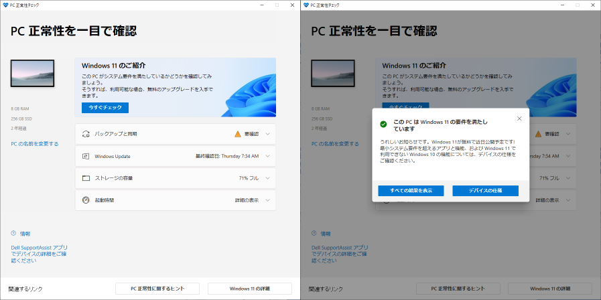Expand 詳細の表示 chevron in right window
Image resolution: width=601 pixels, height=300 pixels.
(x=568, y=200)
